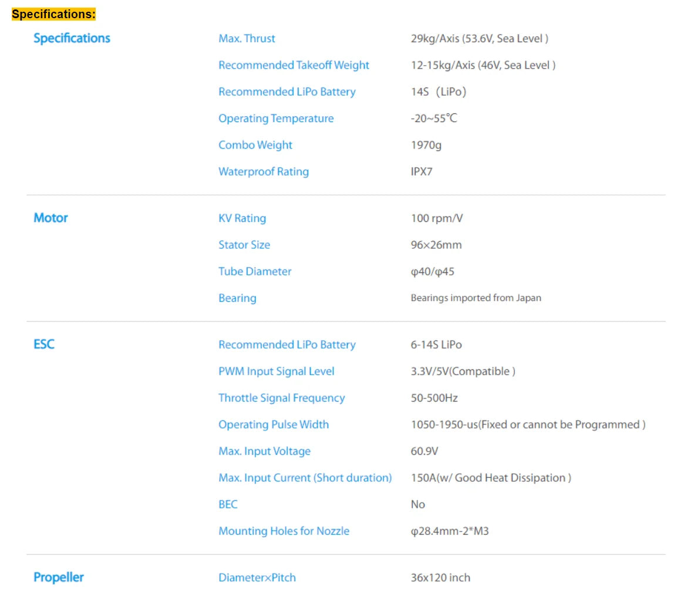This screenshot has width=681, height=597.
Task: Click Throttle Signal Frequency label
Action: click(x=281, y=398)
